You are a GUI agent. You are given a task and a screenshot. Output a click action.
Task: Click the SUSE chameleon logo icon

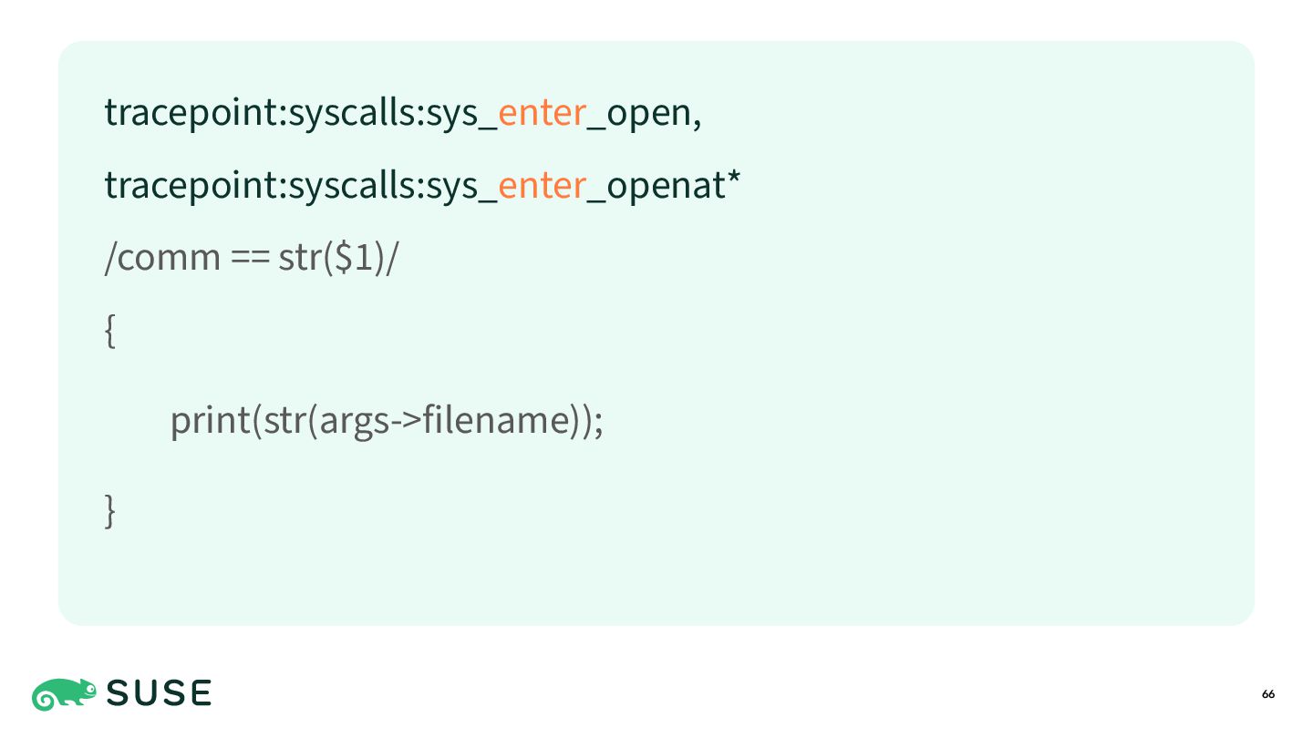64,694
